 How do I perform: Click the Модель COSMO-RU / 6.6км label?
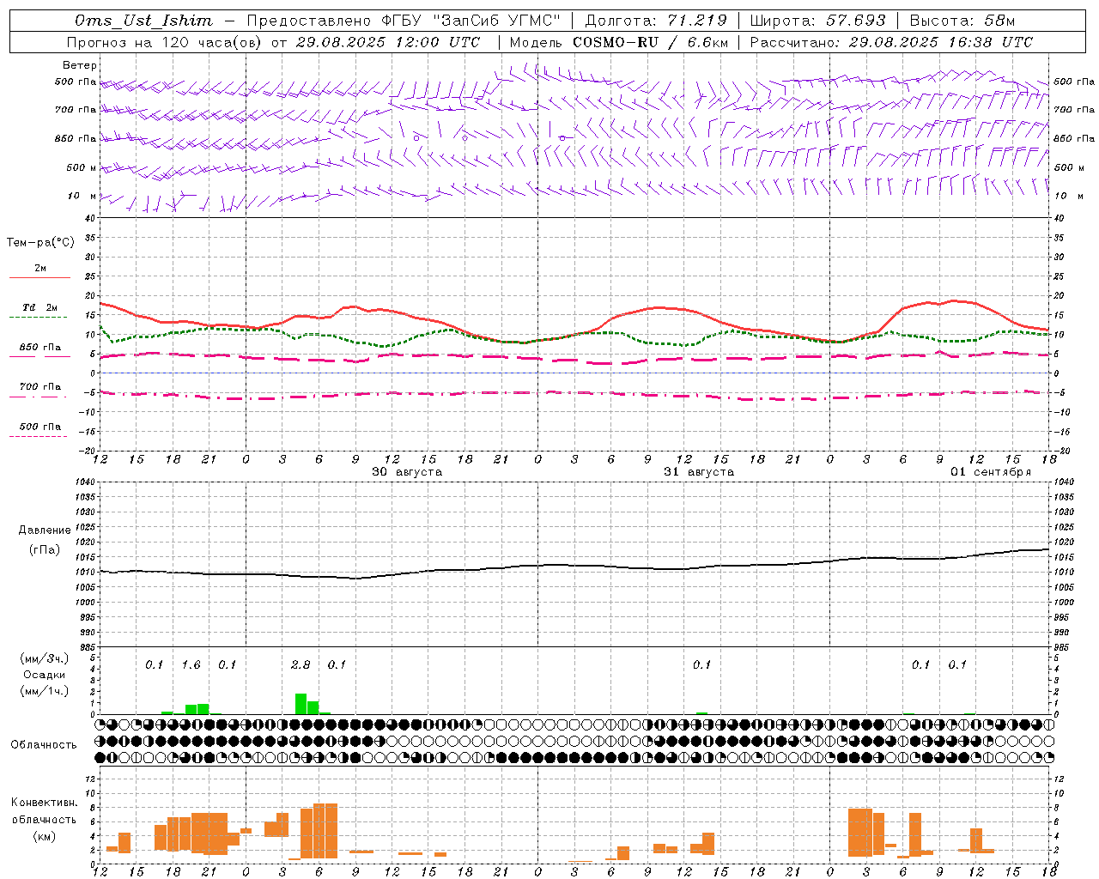tap(617, 42)
